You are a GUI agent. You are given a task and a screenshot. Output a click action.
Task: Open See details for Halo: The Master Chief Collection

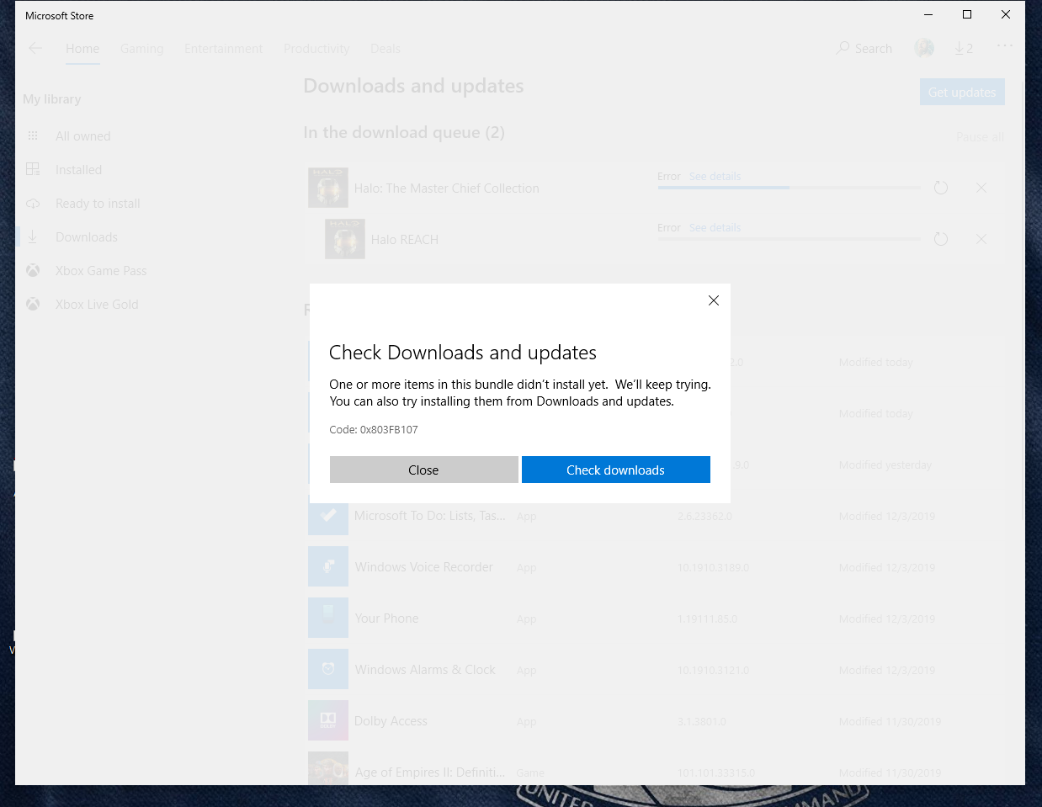pos(715,177)
